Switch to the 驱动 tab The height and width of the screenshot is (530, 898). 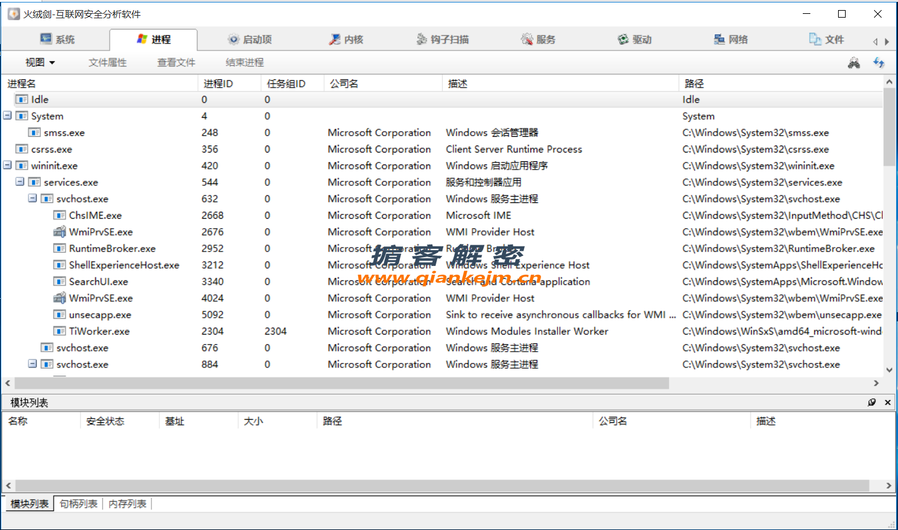(x=634, y=39)
